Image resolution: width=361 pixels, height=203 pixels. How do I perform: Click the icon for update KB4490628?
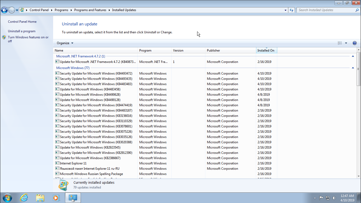[x=57, y=94]
